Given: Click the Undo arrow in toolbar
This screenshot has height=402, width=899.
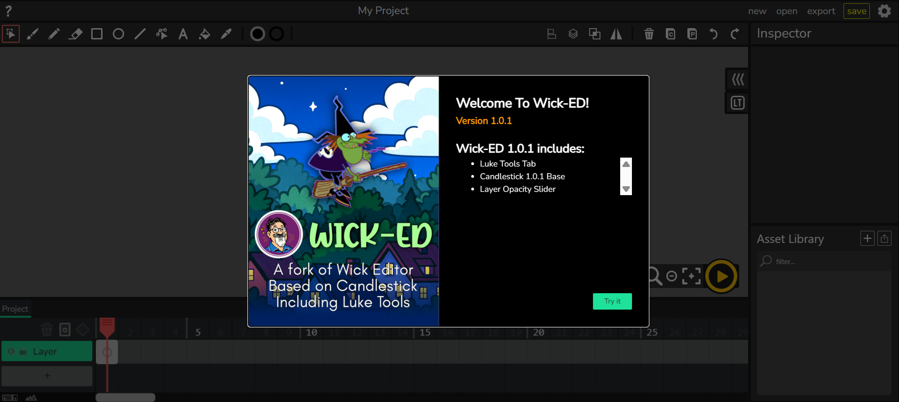Looking at the screenshot, I should (x=713, y=34).
